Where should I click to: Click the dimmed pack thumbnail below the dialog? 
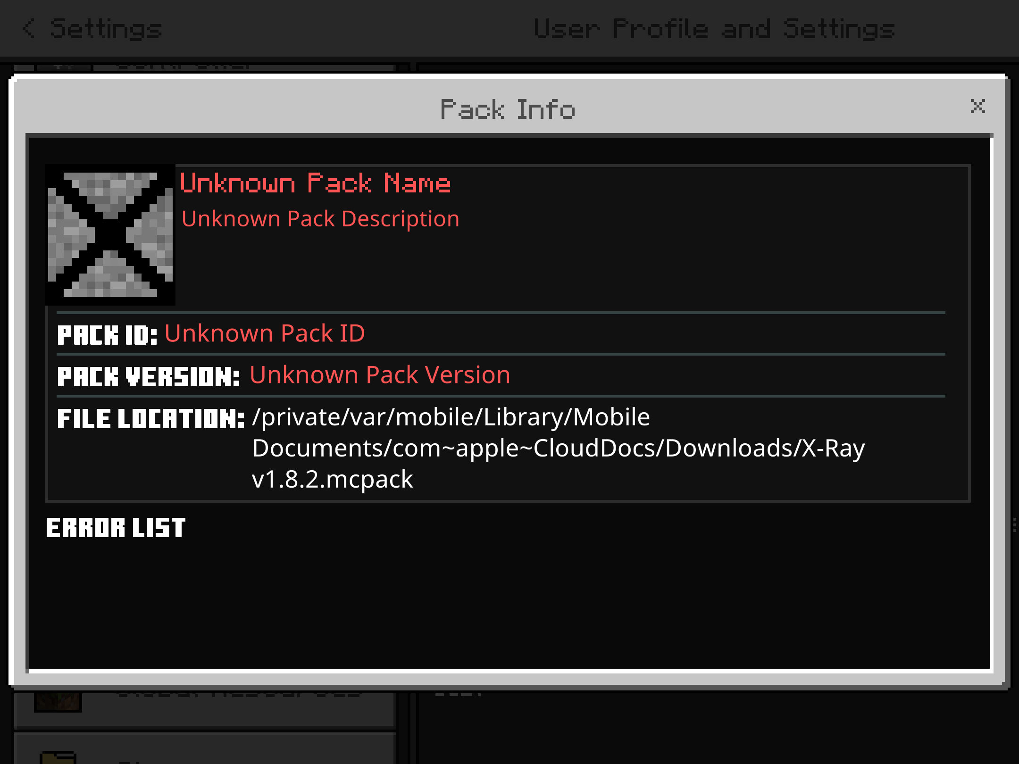58,702
